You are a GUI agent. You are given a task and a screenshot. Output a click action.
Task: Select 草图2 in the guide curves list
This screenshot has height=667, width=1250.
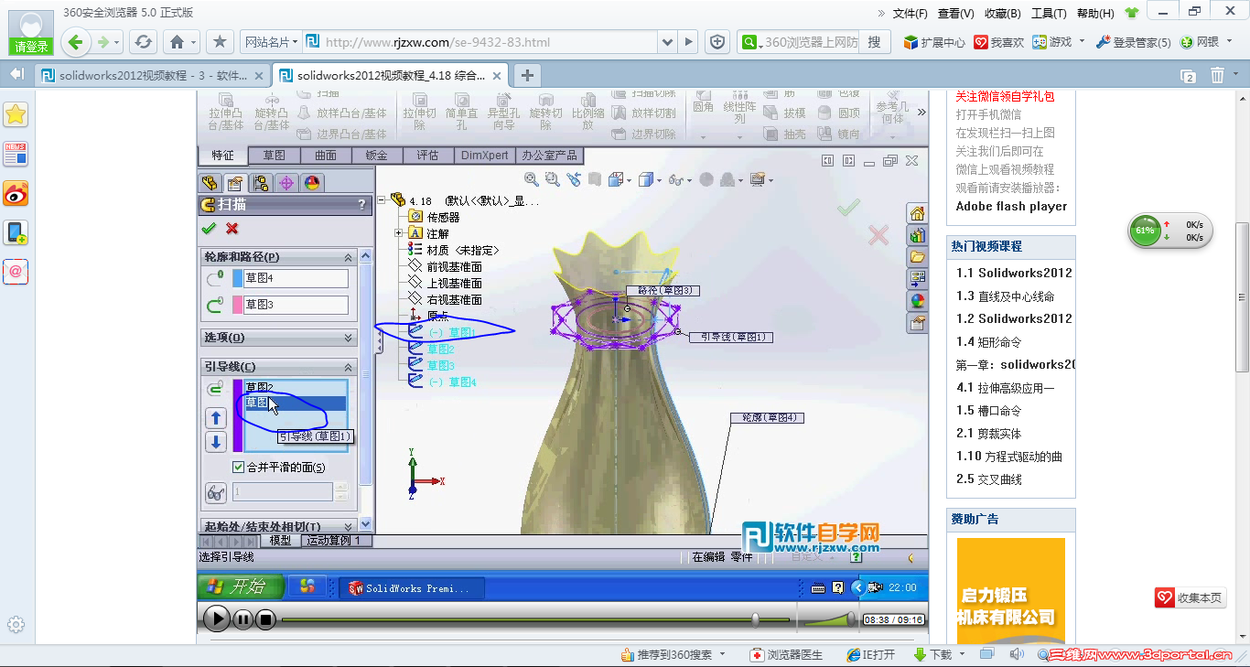296,387
